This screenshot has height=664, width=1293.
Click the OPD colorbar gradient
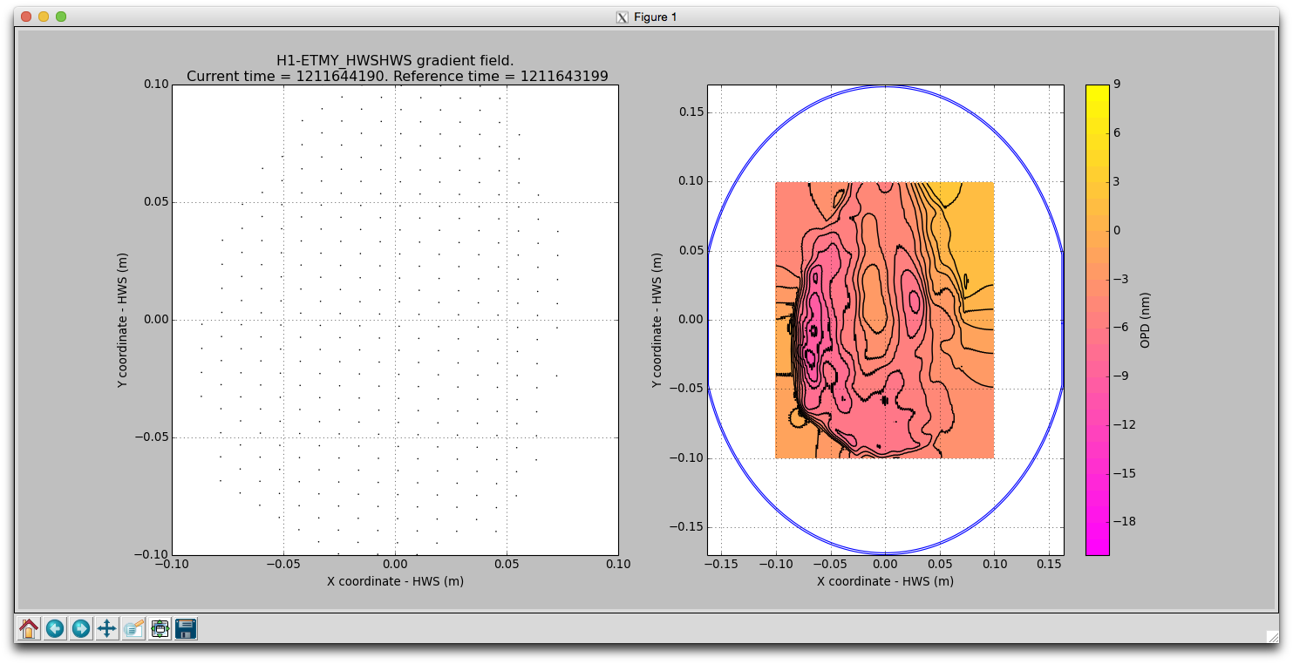click(x=1097, y=319)
